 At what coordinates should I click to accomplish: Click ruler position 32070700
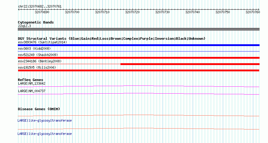point(72,12)
